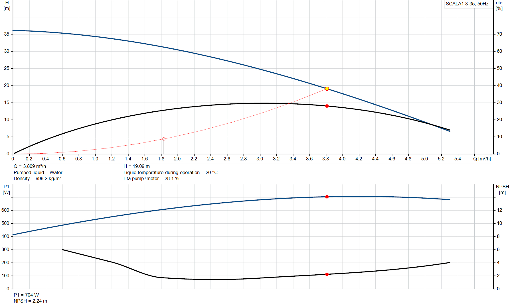
Task: Click the H = 19.09 m readout
Action: pos(136,166)
